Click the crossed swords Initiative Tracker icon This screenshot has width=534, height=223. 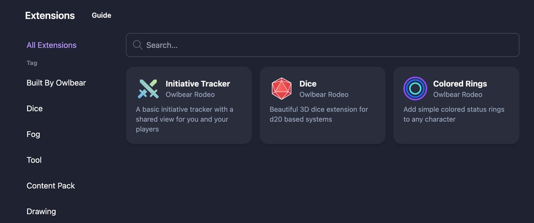pyautogui.click(x=148, y=89)
